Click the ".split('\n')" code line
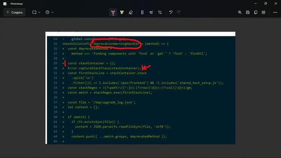 point(83,78)
